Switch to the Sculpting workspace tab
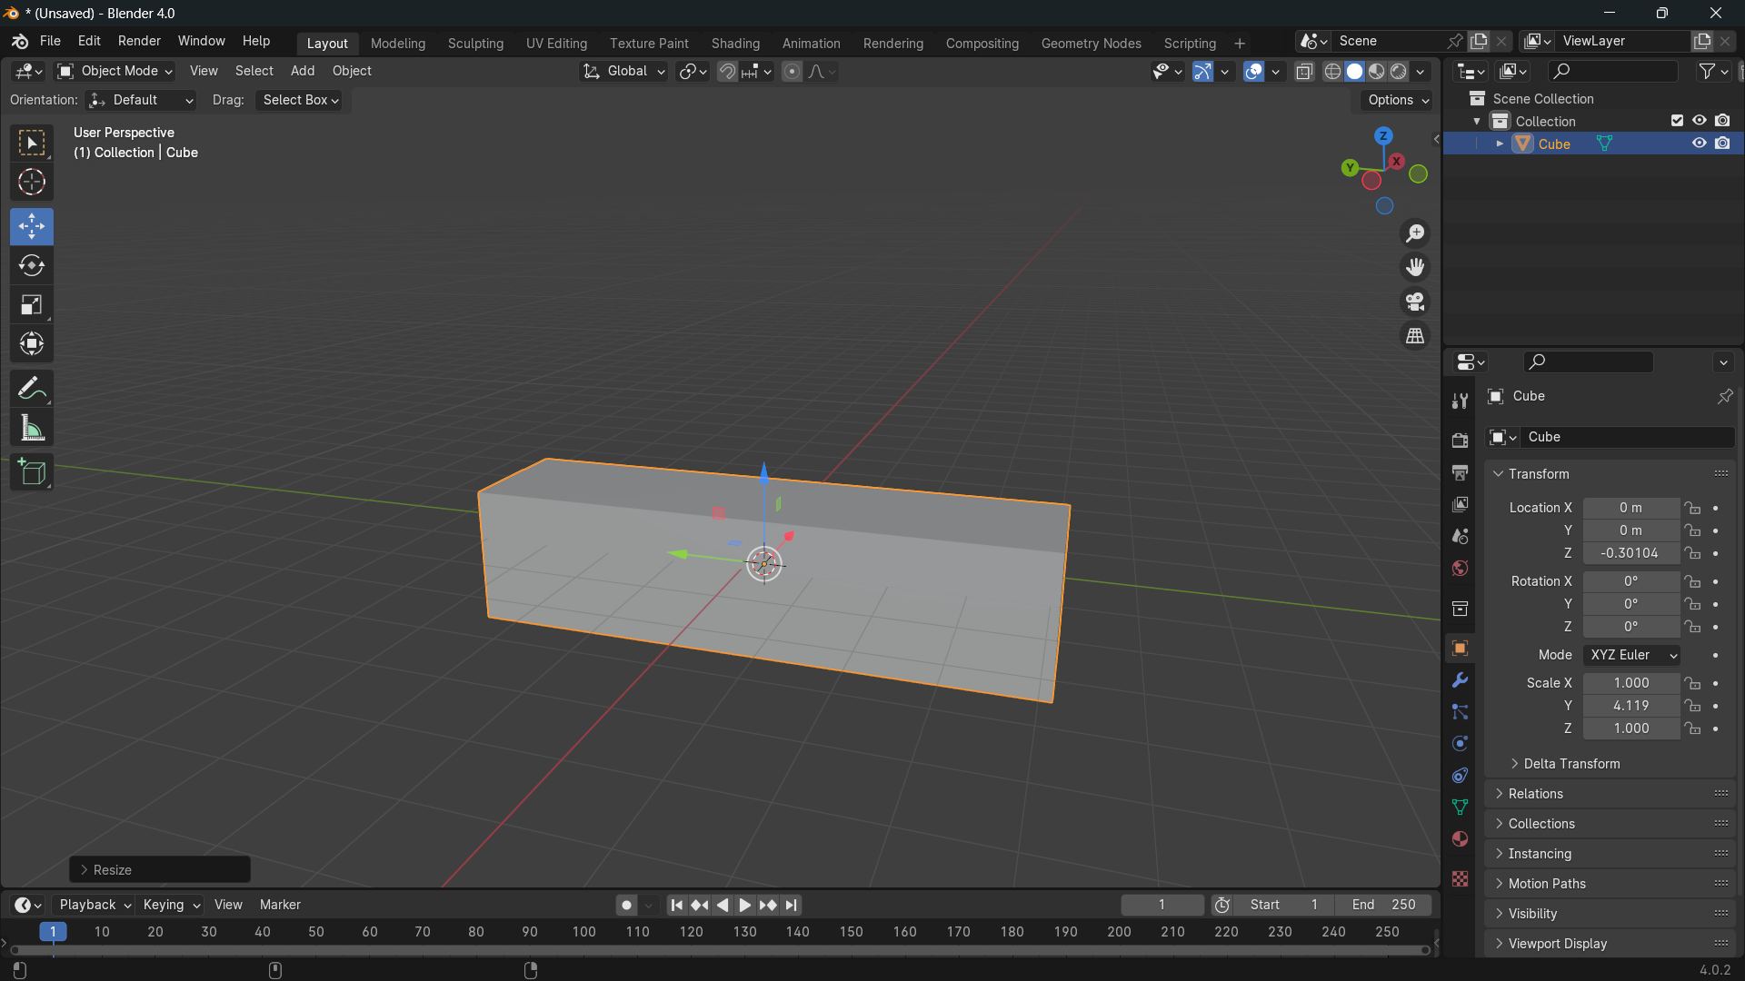The width and height of the screenshot is (1745, 981). coord(475,44)
